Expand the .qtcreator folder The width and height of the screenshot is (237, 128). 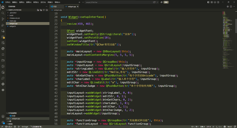tap(28, 13)
